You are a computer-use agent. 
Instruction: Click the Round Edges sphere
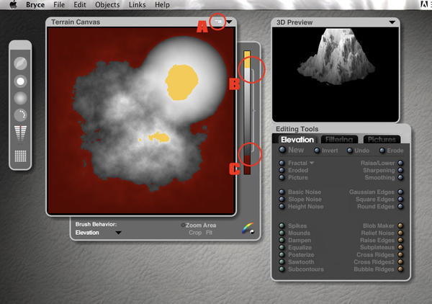tap(400, 206)
